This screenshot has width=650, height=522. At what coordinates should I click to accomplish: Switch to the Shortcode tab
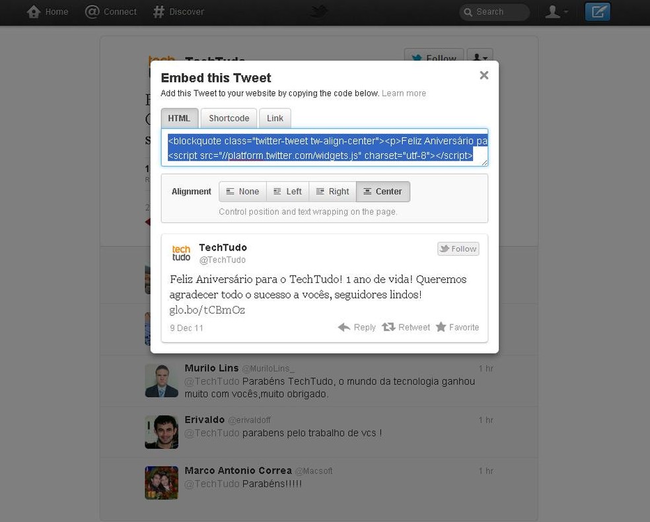pos(229,118)
